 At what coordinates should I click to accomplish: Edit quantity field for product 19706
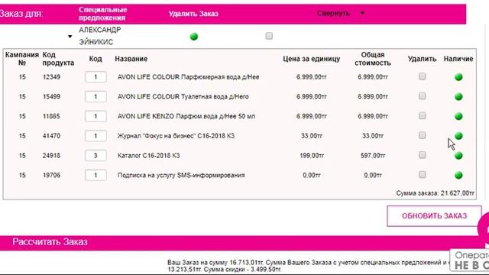pyautogui.click(x=96, y=175)
